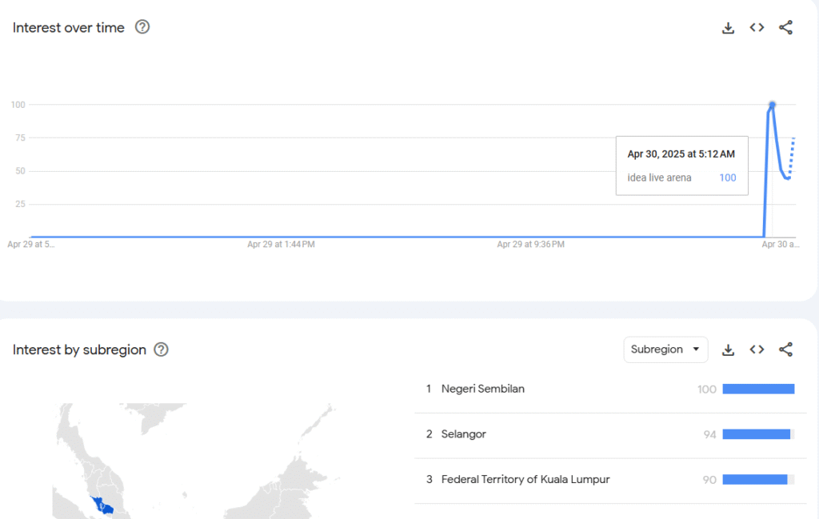Download Interest over time CSV data
This screenshot has height=519, width=819.
tap(728, 28)
